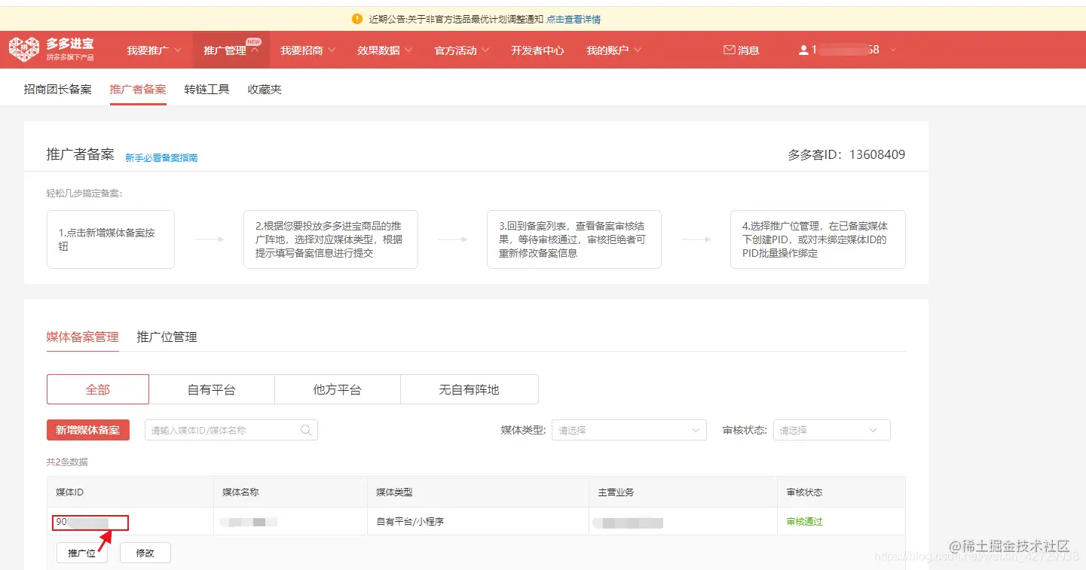
Task: Open the 审核状态 dropdown
Action: [832, 430]
